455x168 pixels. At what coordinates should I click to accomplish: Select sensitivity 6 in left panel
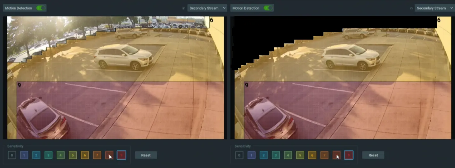pos(85,155)
